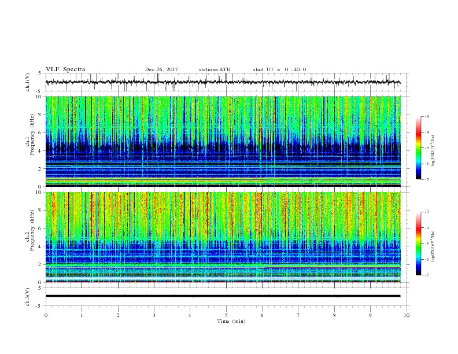Click time axis tick label "8"
458x354 pixels.
pyautogui.click(x=334, y=315)
